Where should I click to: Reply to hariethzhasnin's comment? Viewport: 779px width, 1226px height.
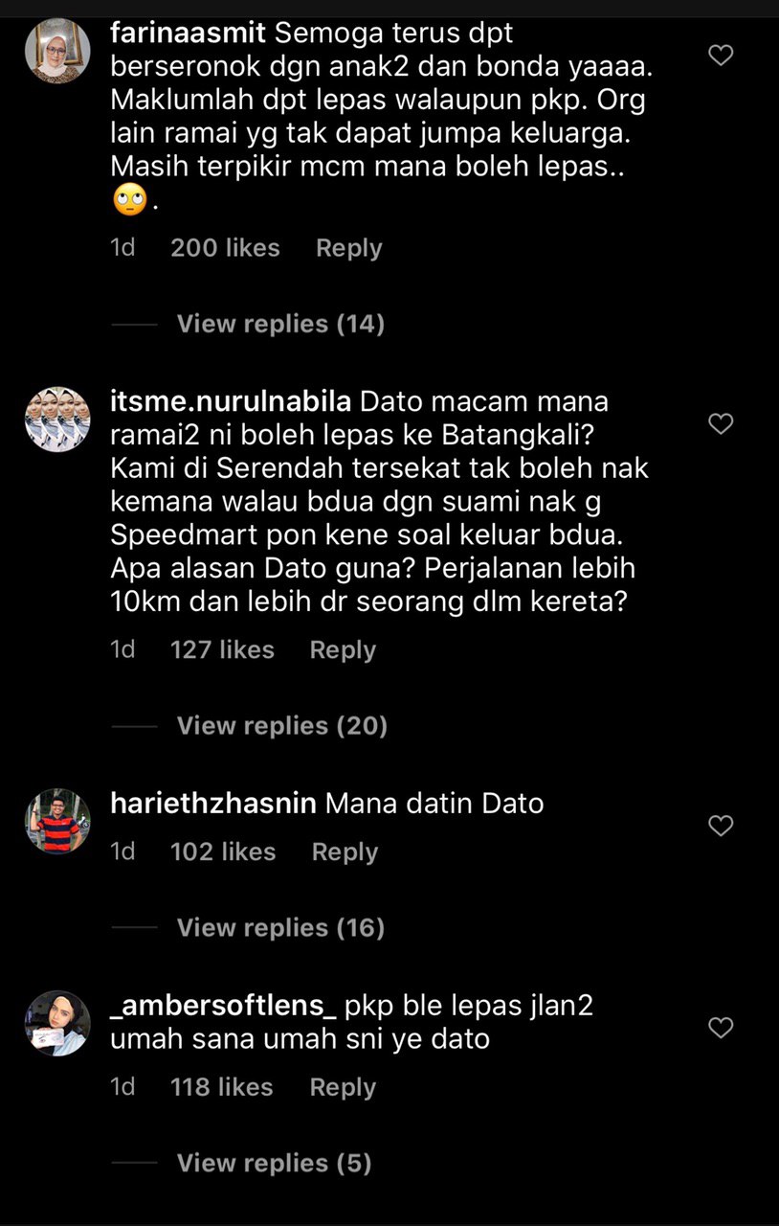tap(345, 852)
